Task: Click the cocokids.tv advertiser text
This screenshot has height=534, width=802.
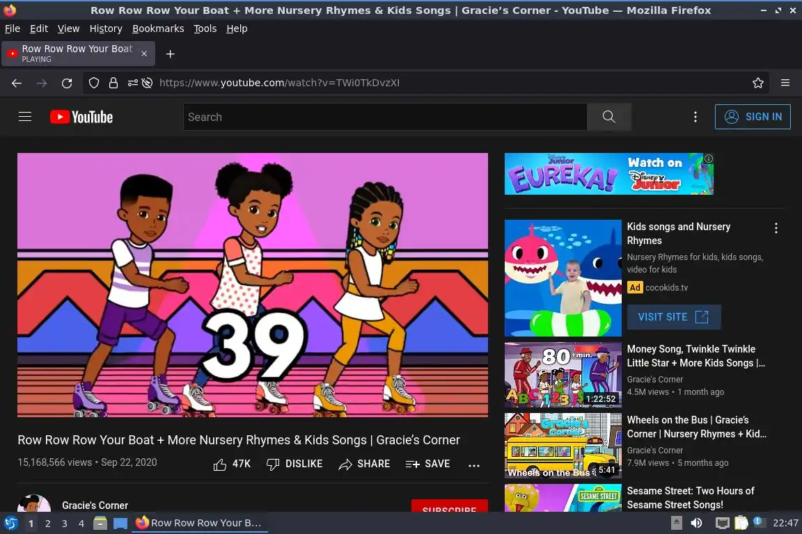Action: [x=666, y=288]
